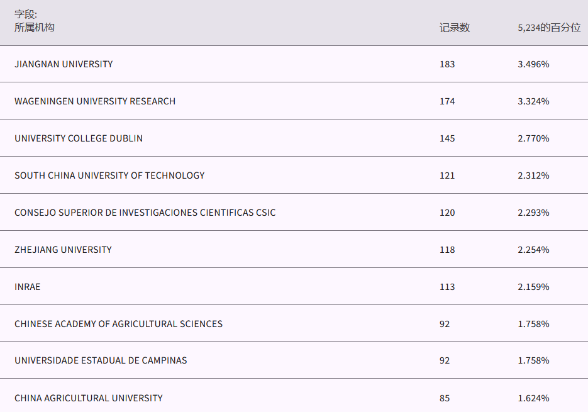Click CHINA AGRICULTURAL UNIVERSITY row
588x412 pixels.
pyautogui.click(x=89, y=398)
